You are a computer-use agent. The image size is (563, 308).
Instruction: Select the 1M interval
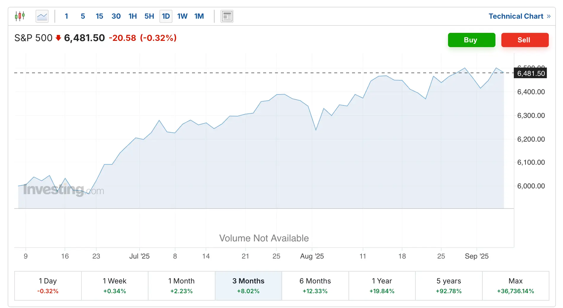[x=199, y=16]
